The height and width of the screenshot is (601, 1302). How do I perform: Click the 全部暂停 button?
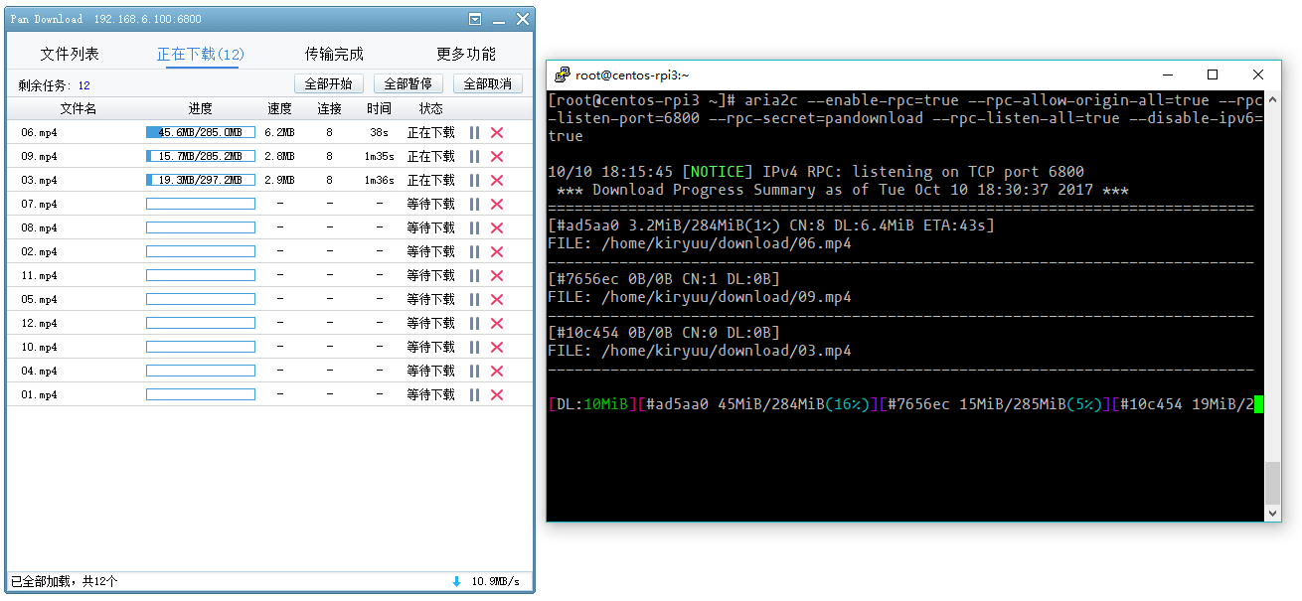[408, 84]
